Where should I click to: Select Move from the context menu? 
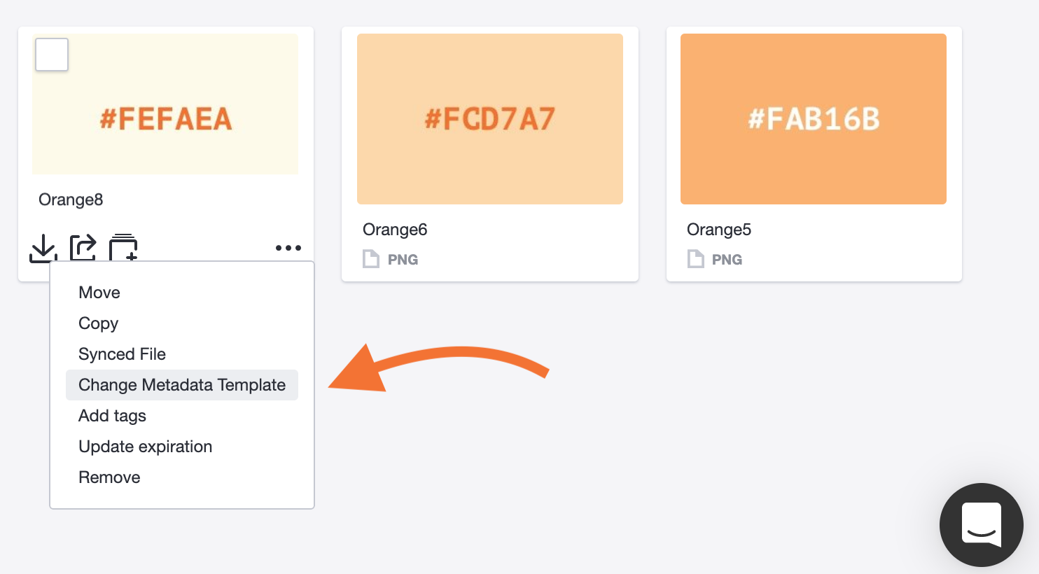click(x=99, y=293)
